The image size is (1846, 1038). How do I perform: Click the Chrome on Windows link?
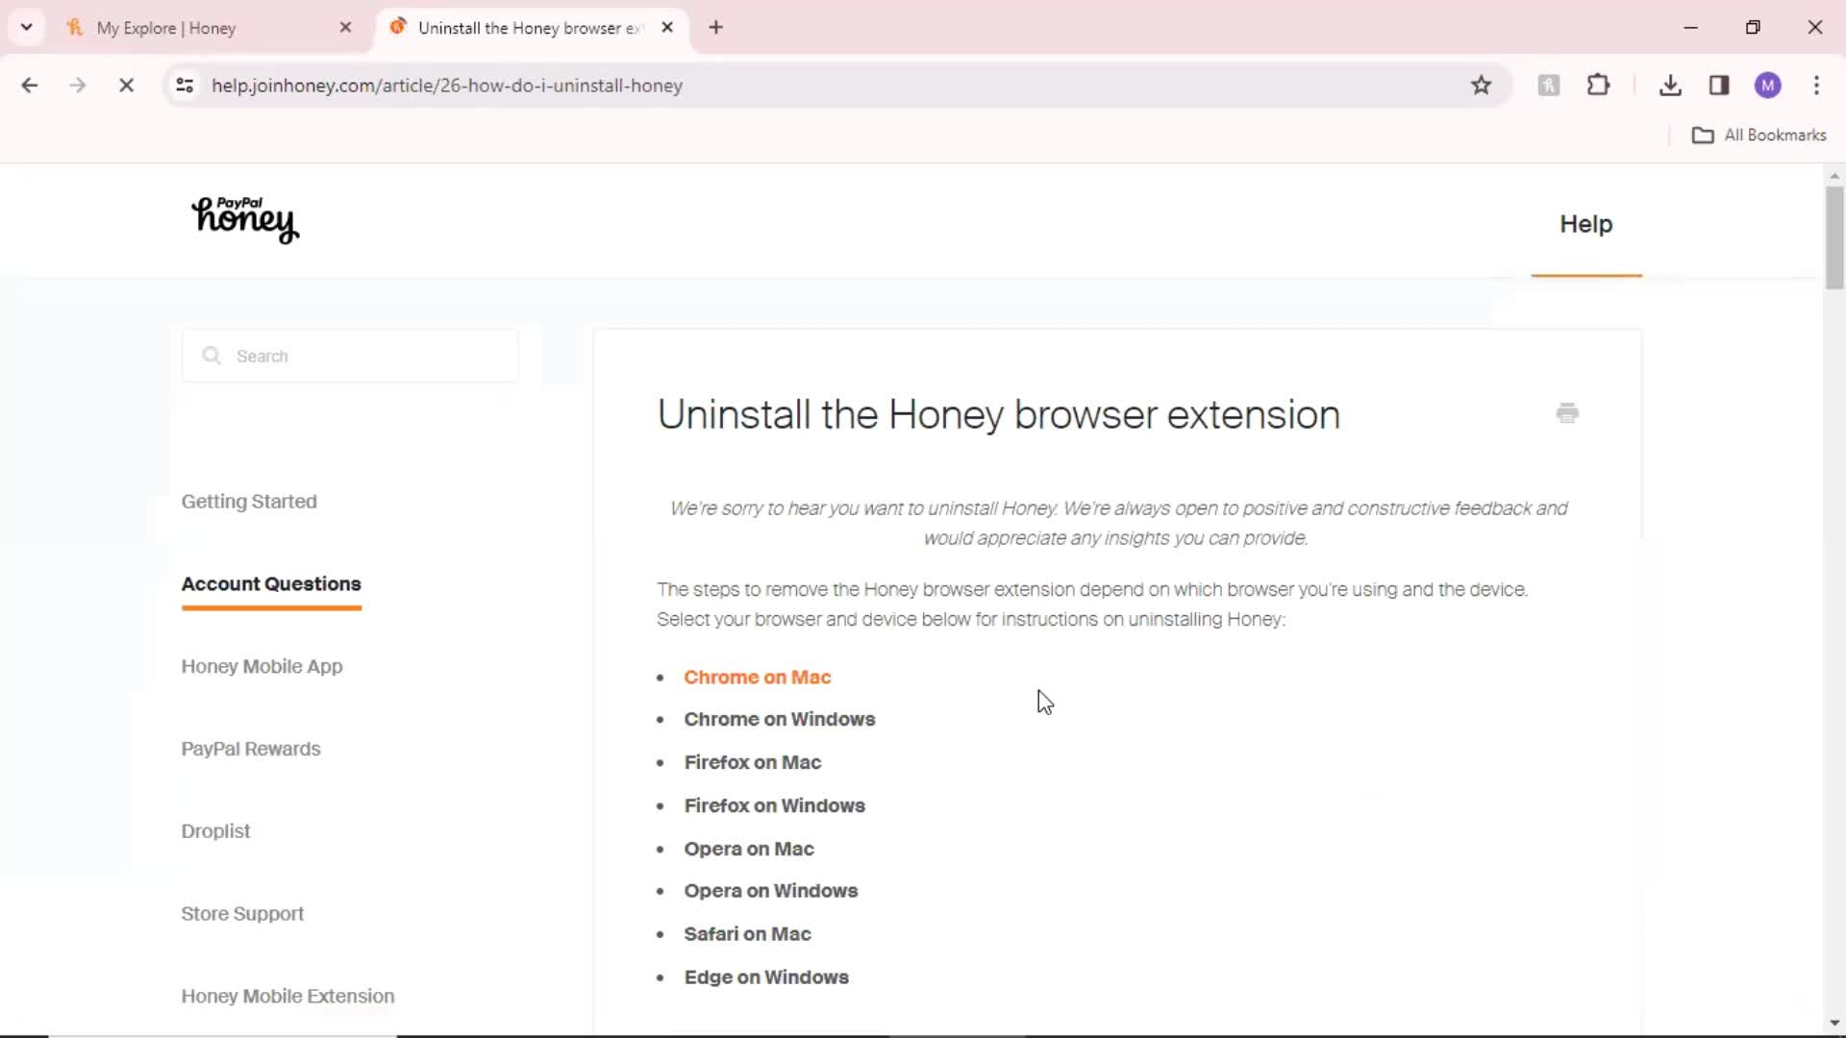[779, 720]
